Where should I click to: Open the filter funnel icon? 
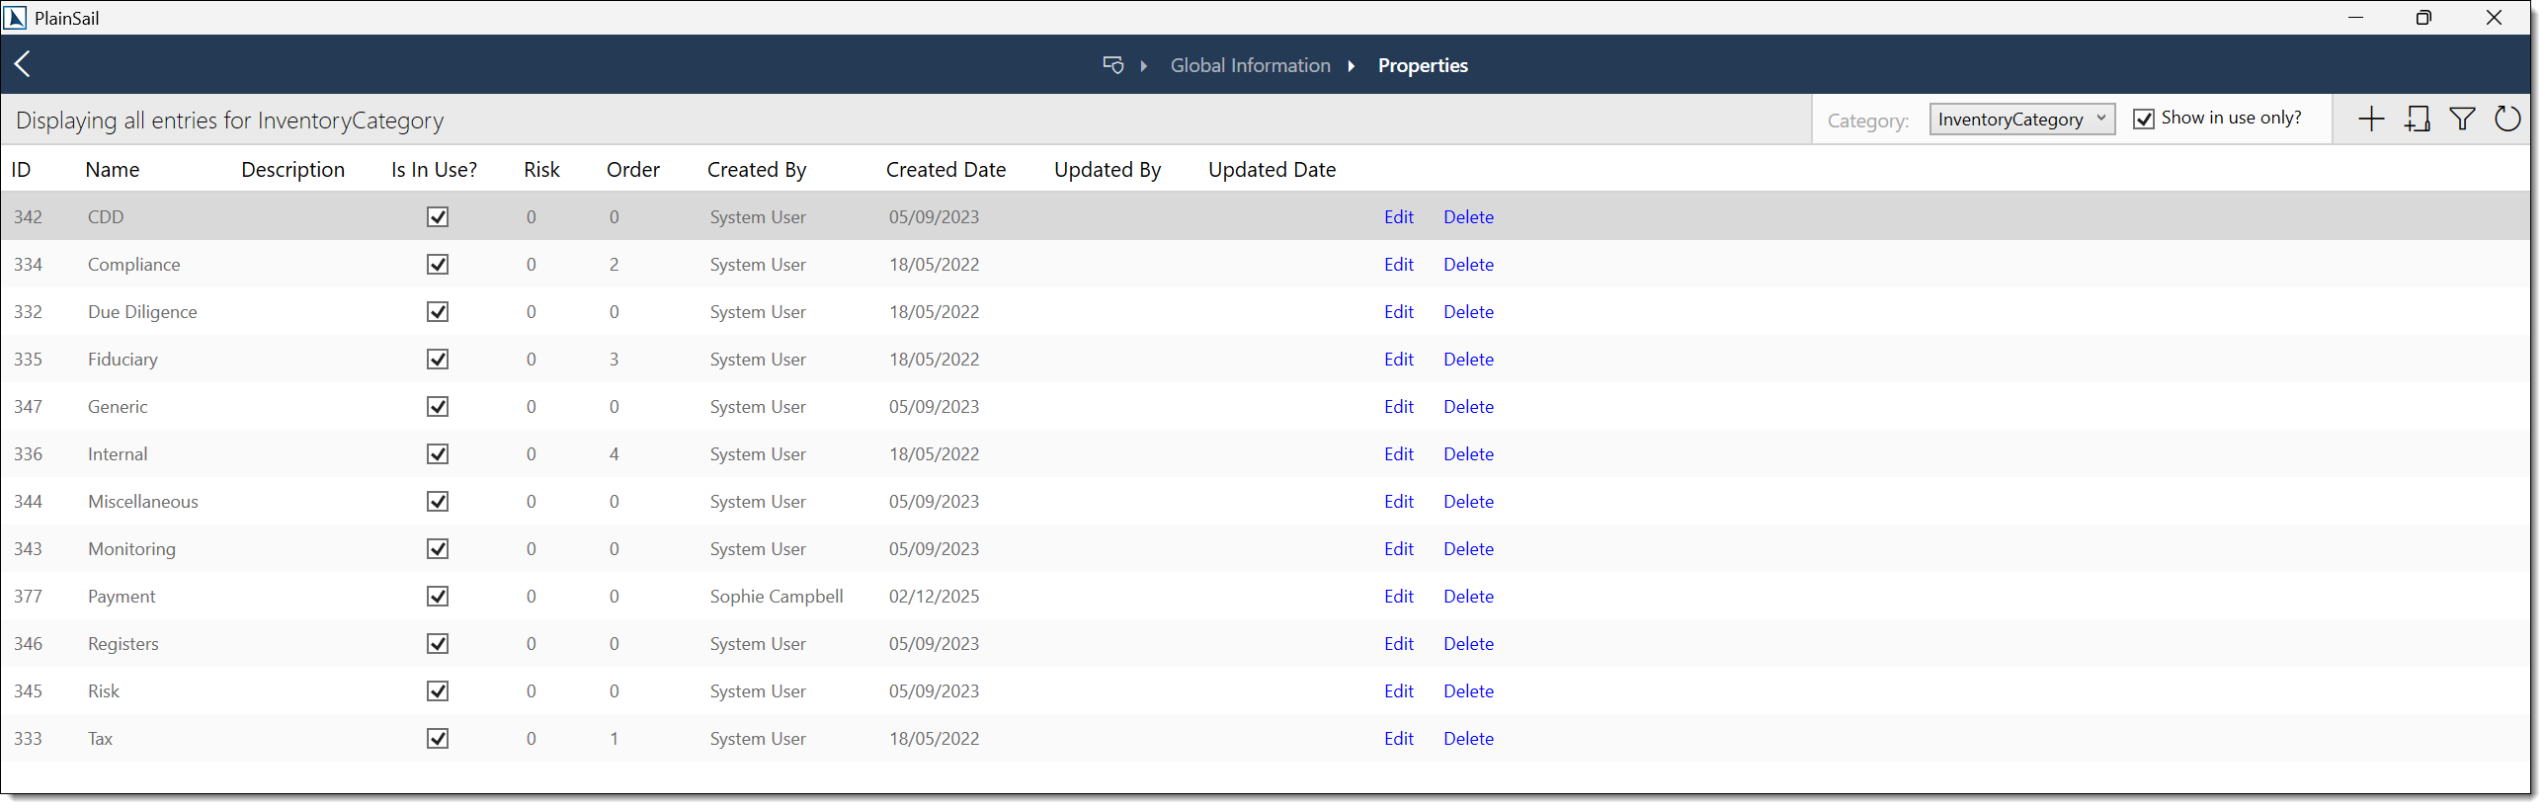2462,120
